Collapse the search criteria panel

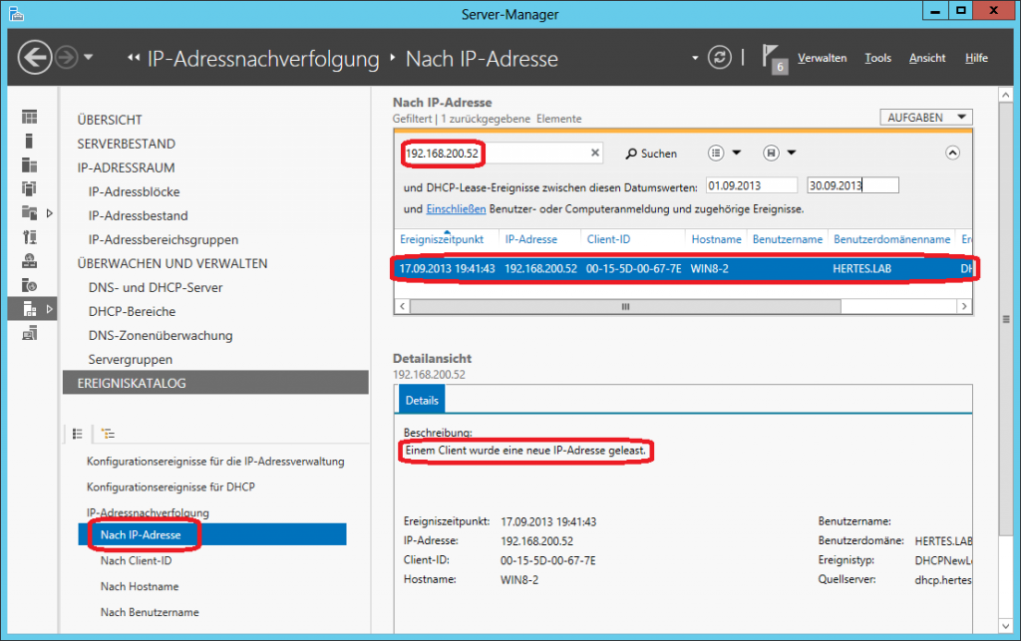[952, 154]
